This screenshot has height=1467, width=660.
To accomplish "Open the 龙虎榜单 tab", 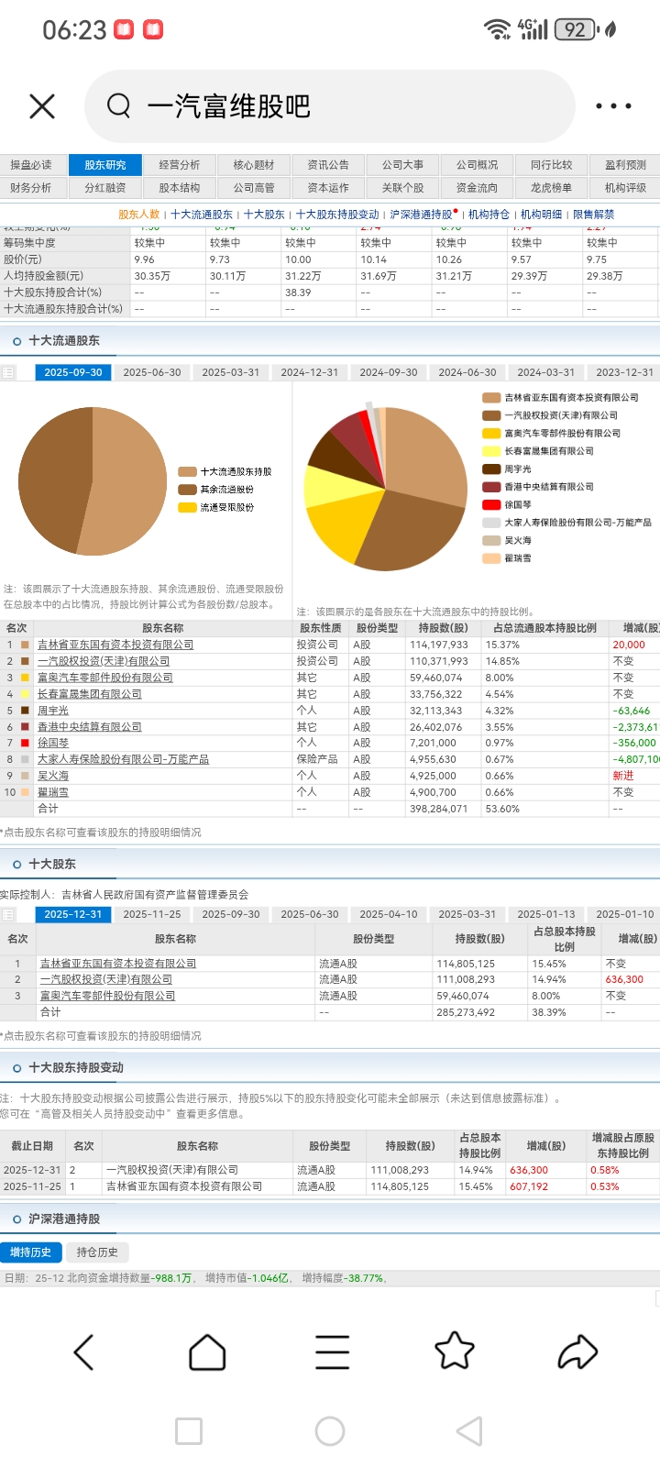I will [x=552, y=188].
